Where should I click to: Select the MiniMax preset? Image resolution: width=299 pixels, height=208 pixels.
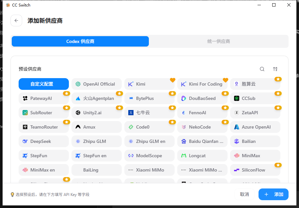tap(255, 156)
